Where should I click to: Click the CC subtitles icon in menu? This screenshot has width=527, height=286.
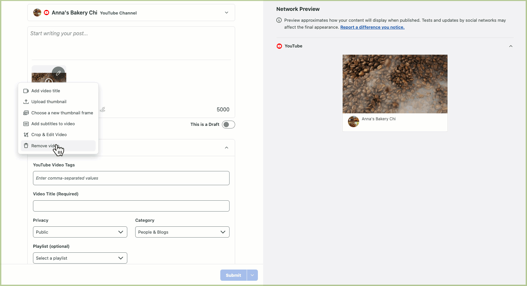pos(26,124)
